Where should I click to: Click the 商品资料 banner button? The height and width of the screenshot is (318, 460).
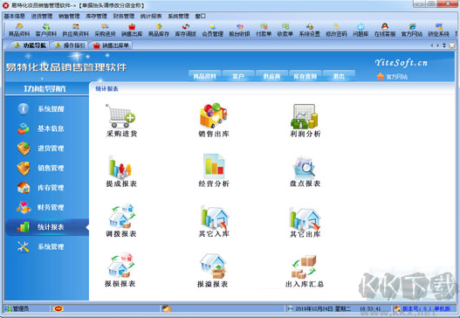pyautogui.click(x=204, y=76)
